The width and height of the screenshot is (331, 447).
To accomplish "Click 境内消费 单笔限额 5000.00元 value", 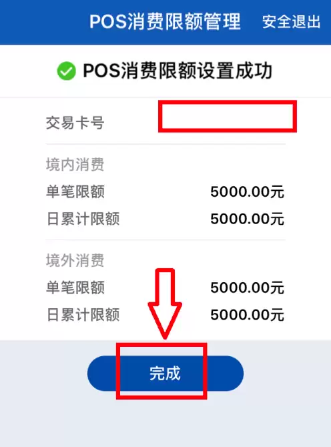I will coord(247,191).
